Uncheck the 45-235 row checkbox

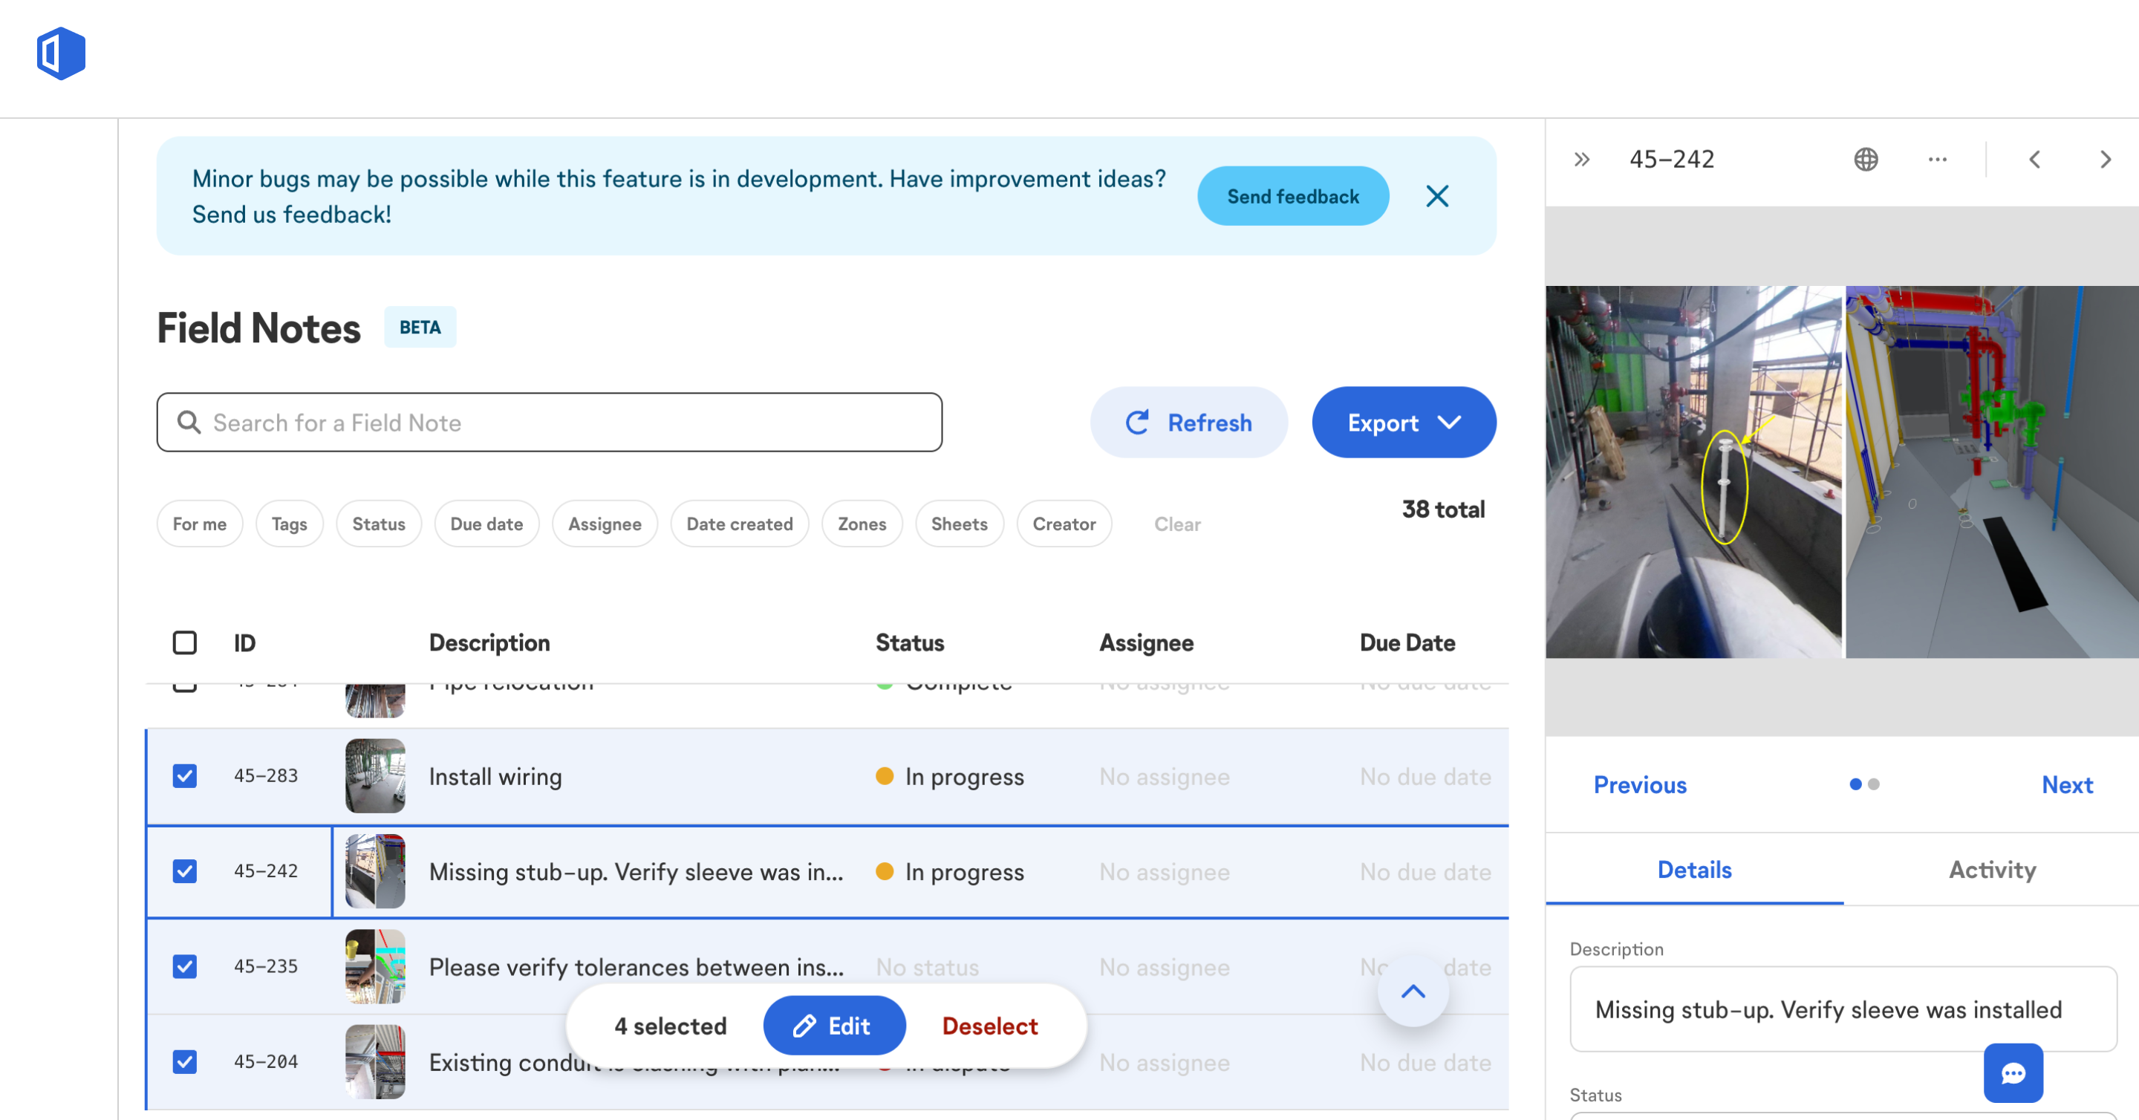point(184,966)
